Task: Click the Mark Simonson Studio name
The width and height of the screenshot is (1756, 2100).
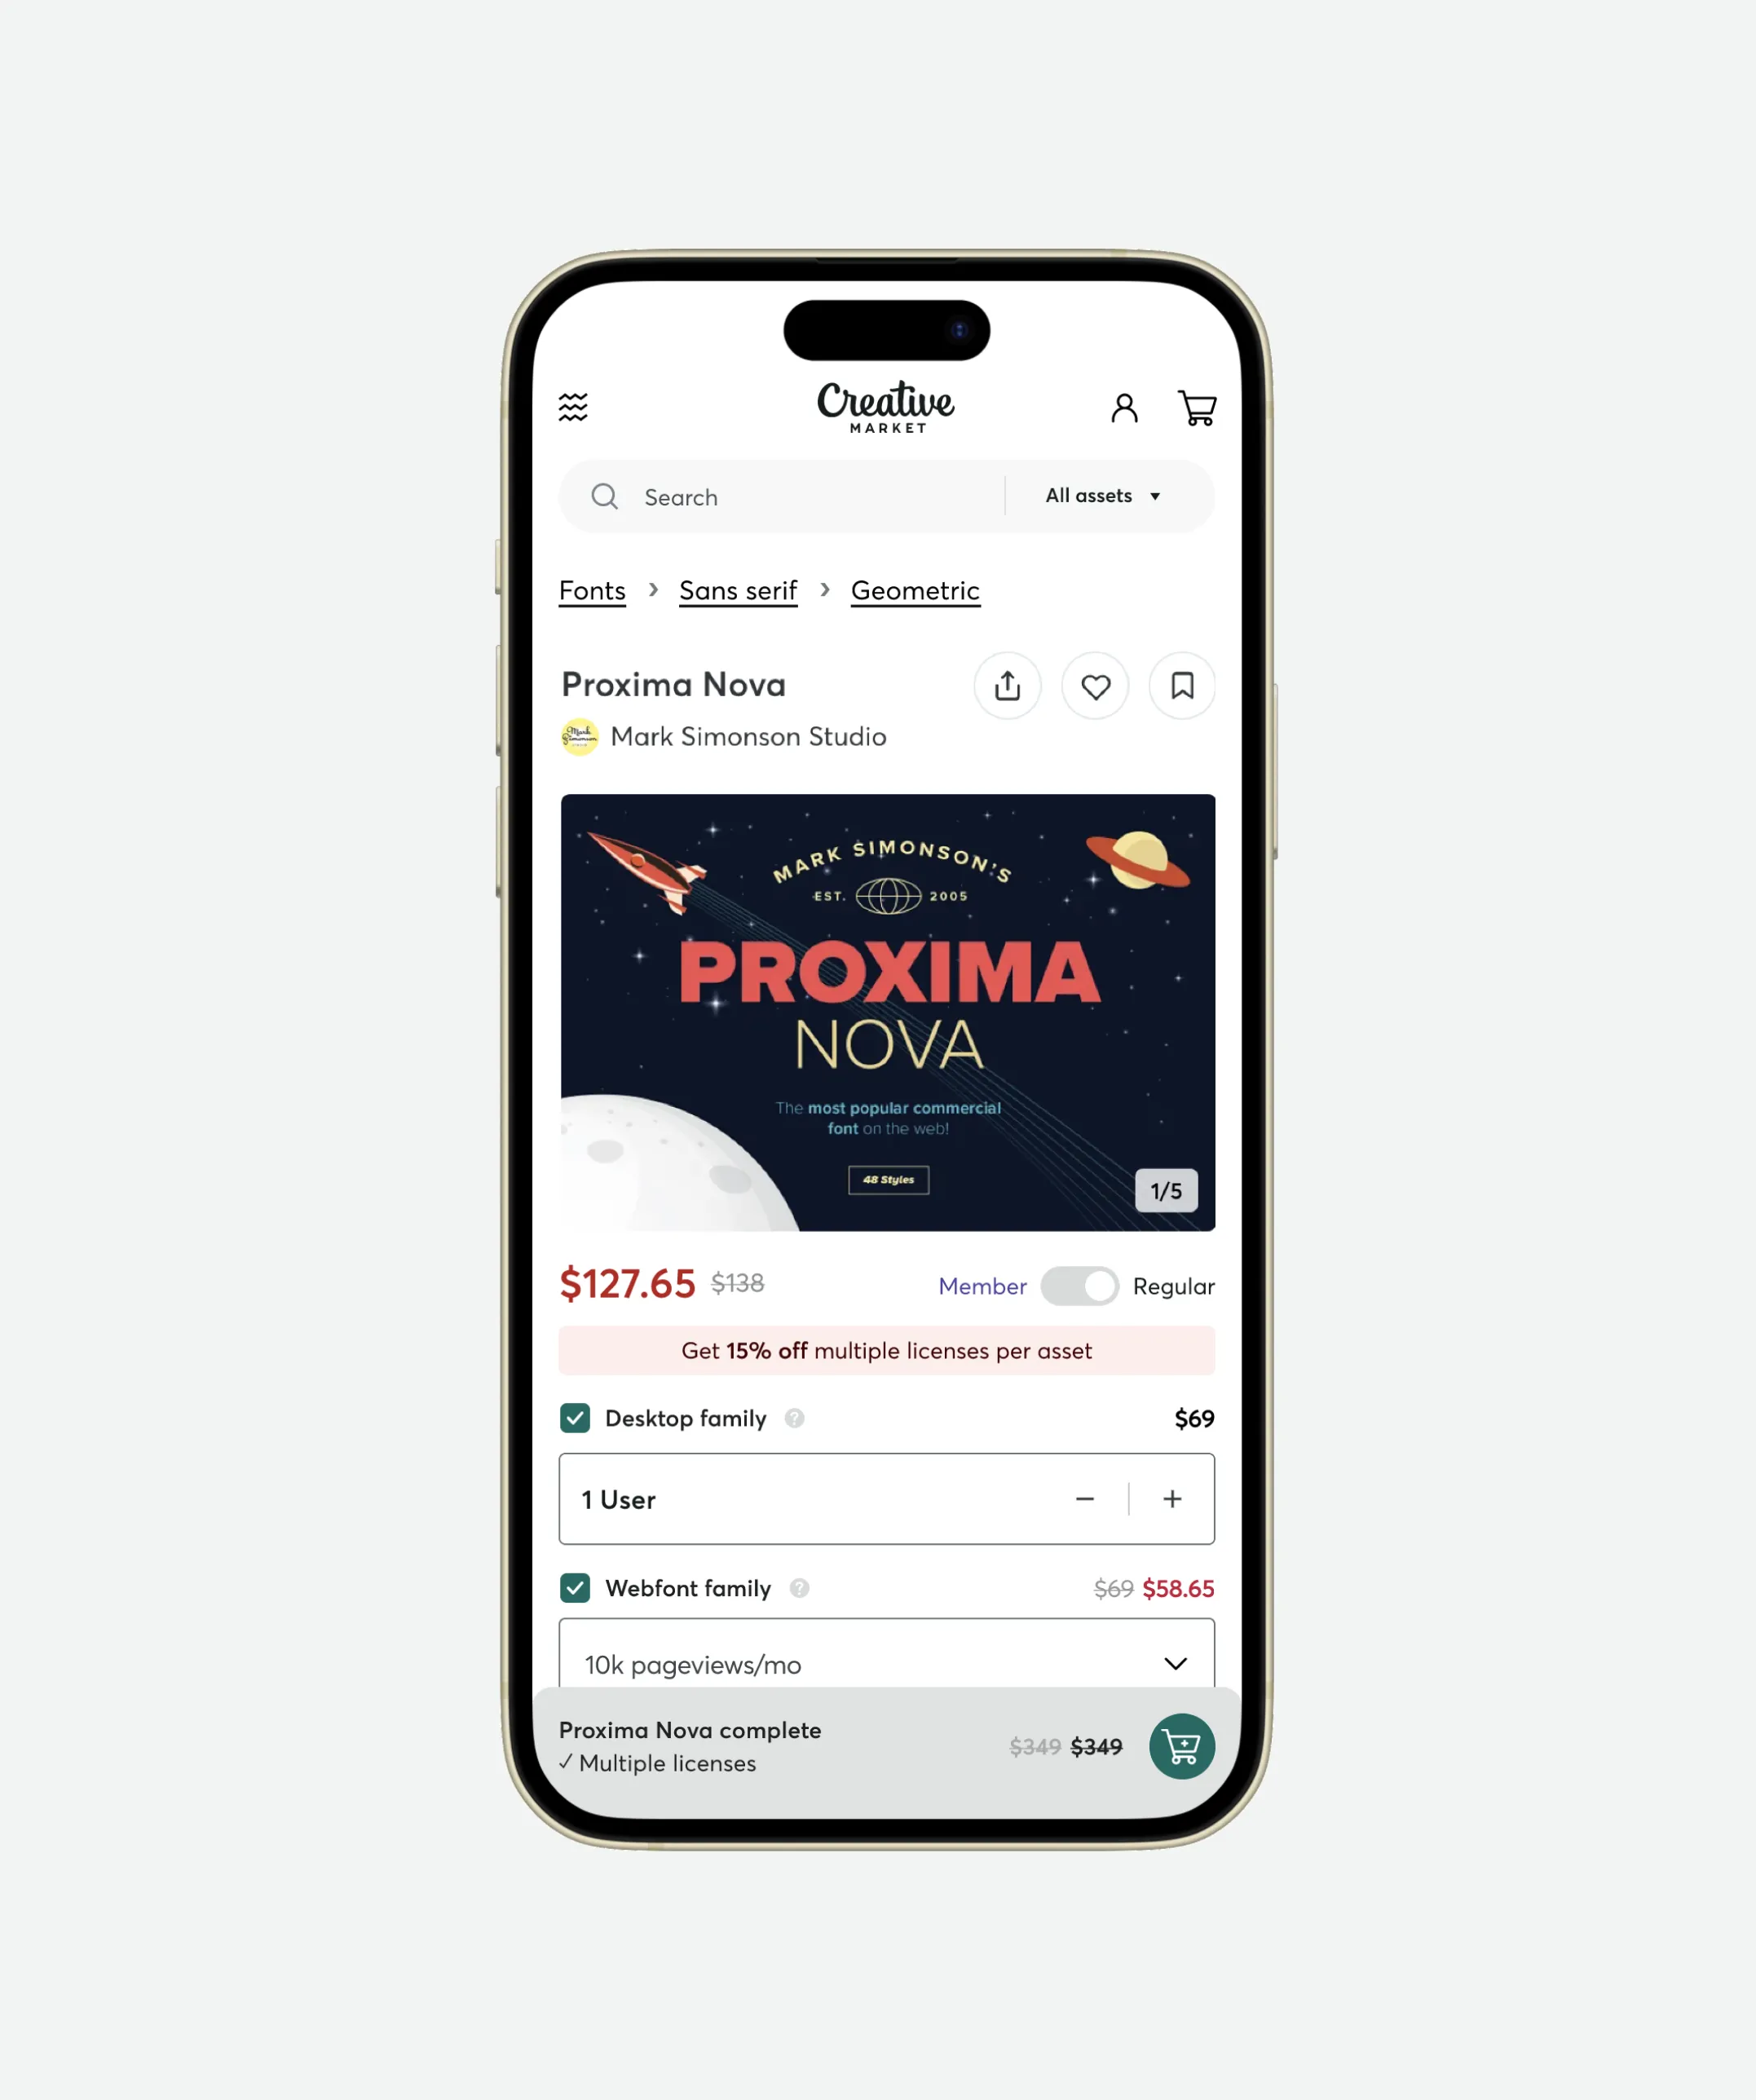Action: (747, 735)
